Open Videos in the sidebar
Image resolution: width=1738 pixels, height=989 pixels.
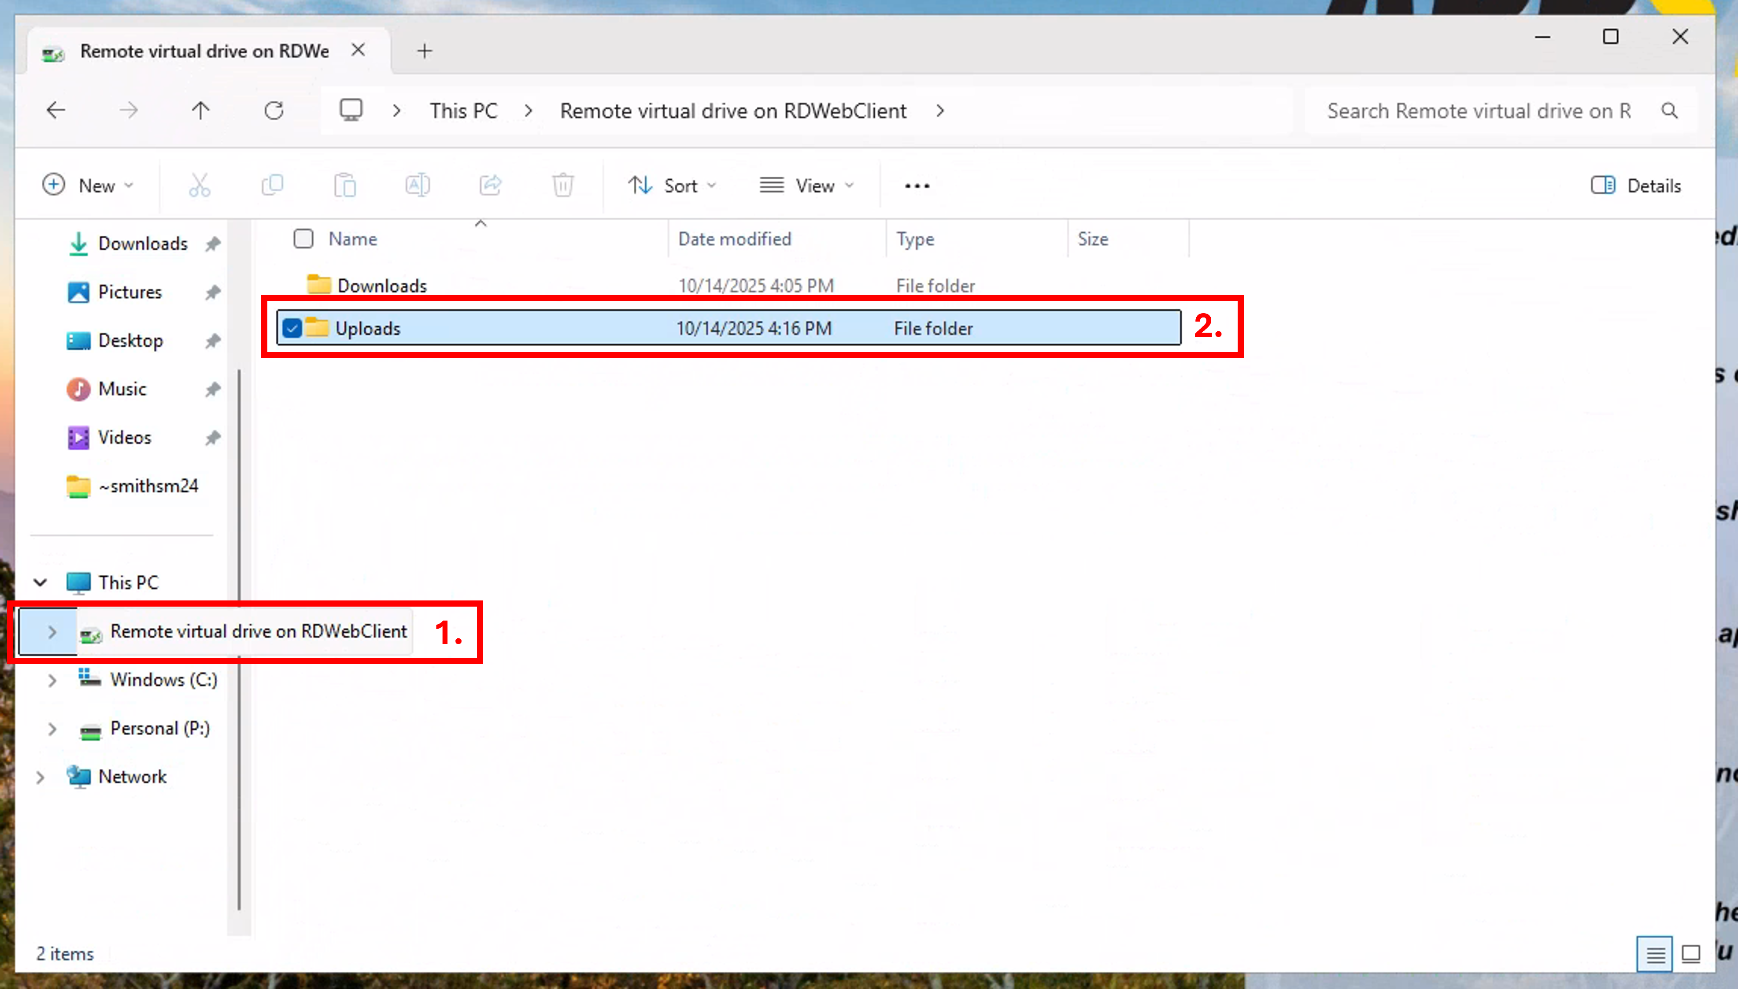pos(124,437)
